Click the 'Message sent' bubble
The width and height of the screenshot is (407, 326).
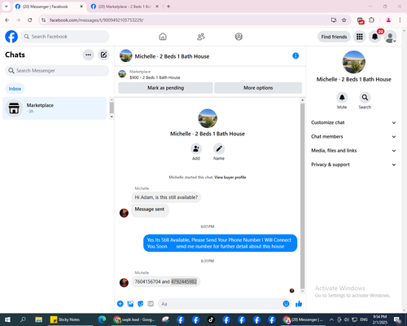coord(150,209)
